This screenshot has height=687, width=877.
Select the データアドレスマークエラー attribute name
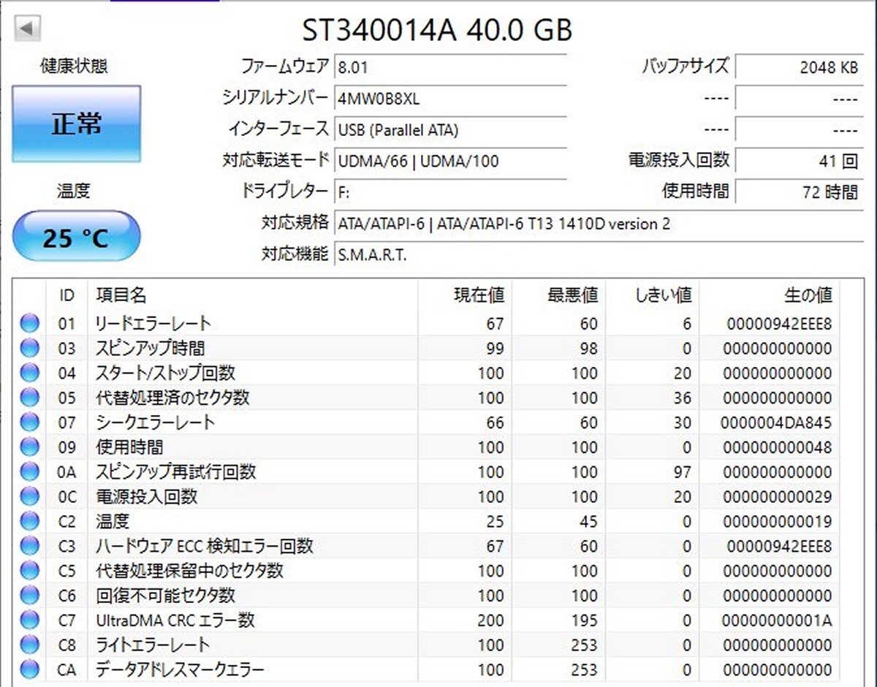[180, 669]
